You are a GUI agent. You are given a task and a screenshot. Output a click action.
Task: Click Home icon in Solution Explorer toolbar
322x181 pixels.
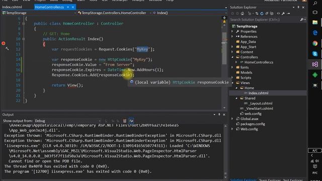pos(243,14)
